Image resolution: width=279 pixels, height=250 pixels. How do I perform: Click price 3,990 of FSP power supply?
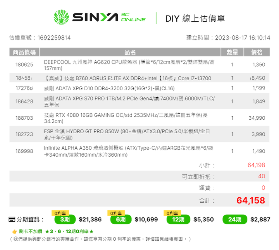[x=258, y=134]
